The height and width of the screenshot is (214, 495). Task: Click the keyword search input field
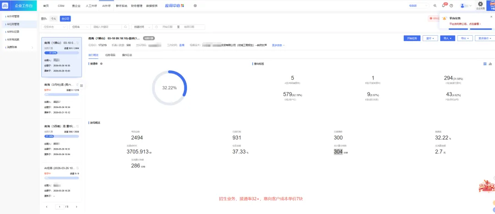click(x=107, y=27)
